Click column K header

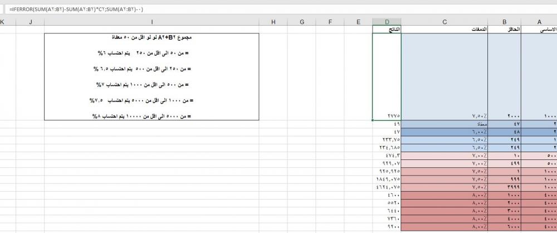(3, 22)
